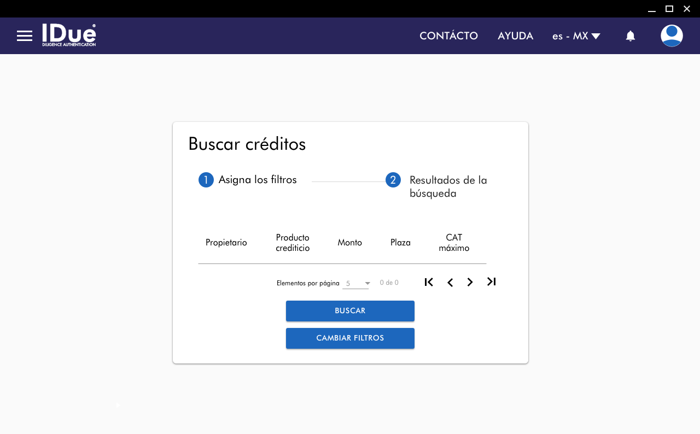Click the Producto crediticio column header

[293, 243]
